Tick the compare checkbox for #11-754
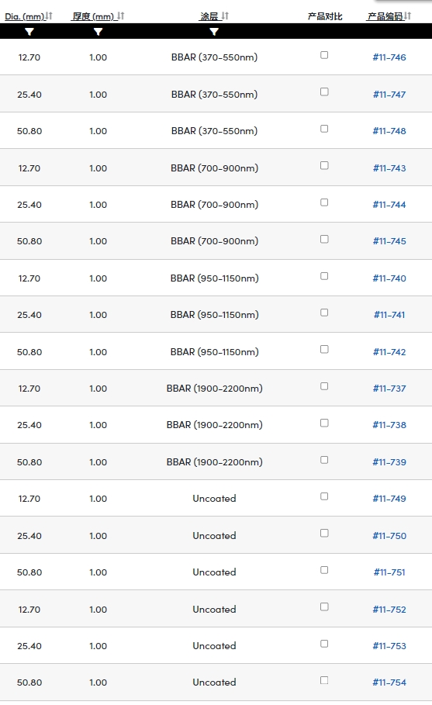The image size is (432, 705). click(x=324, y=680)
